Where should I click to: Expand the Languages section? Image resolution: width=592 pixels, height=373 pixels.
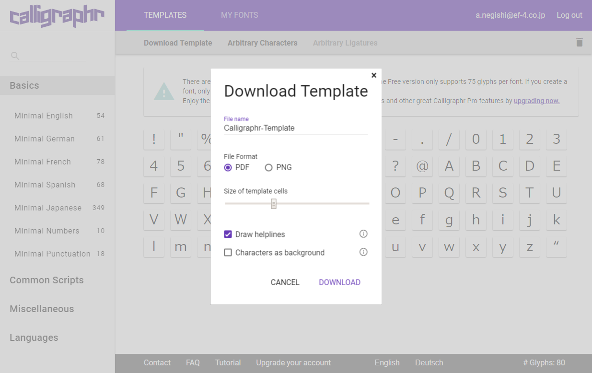click(34, 338)
